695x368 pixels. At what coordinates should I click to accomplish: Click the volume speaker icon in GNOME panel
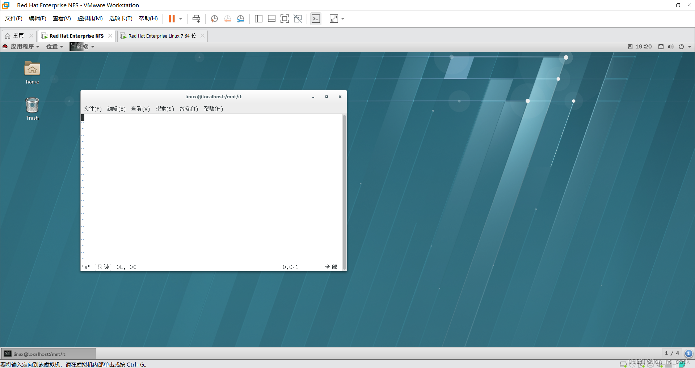(x=671, y=46)
